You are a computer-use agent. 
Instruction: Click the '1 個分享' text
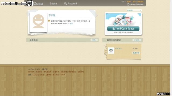[134, 49]
